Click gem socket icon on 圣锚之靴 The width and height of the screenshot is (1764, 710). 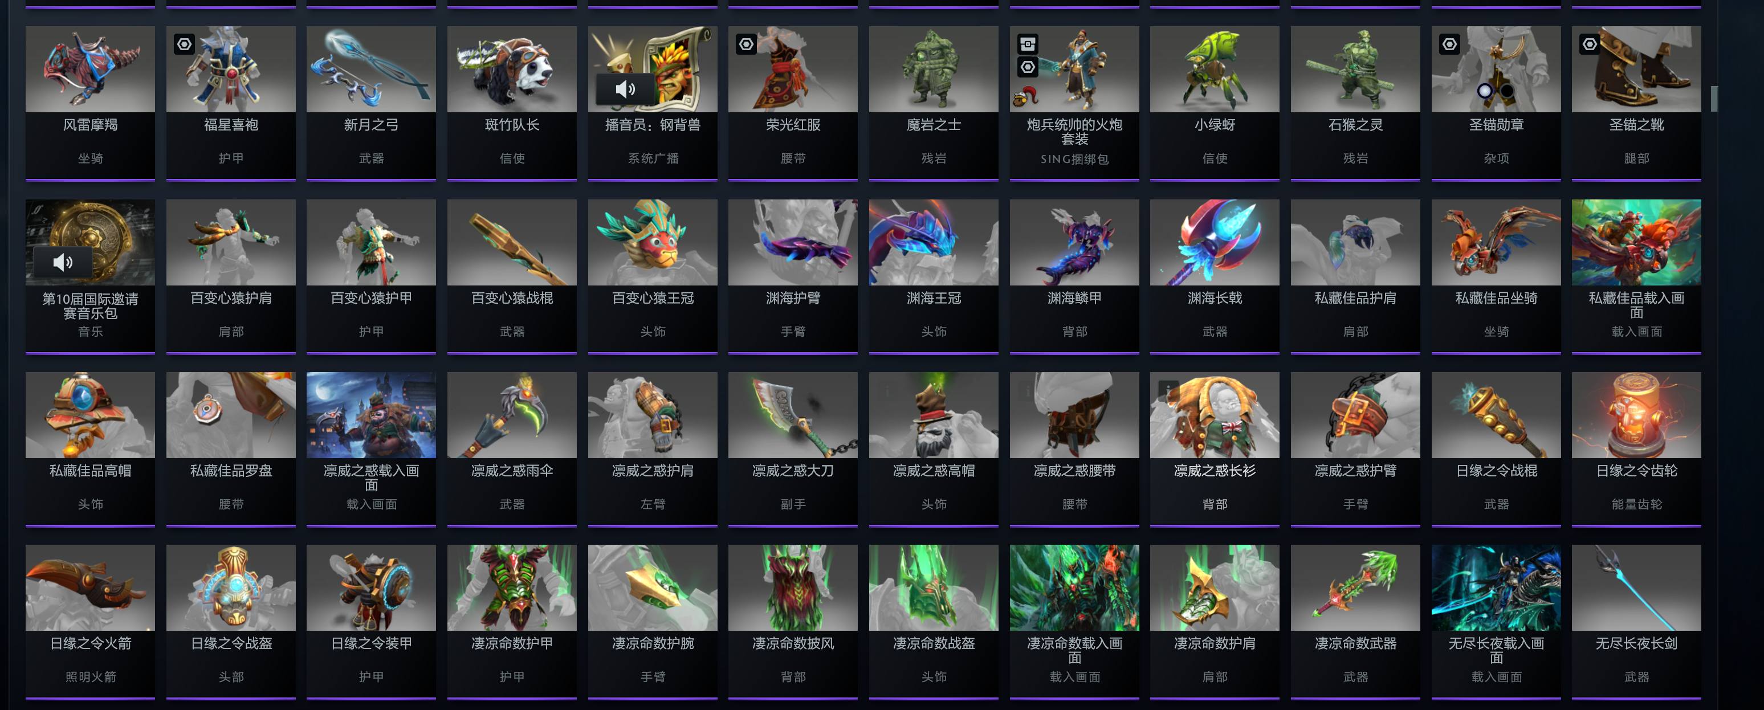tap(1590, 44)
